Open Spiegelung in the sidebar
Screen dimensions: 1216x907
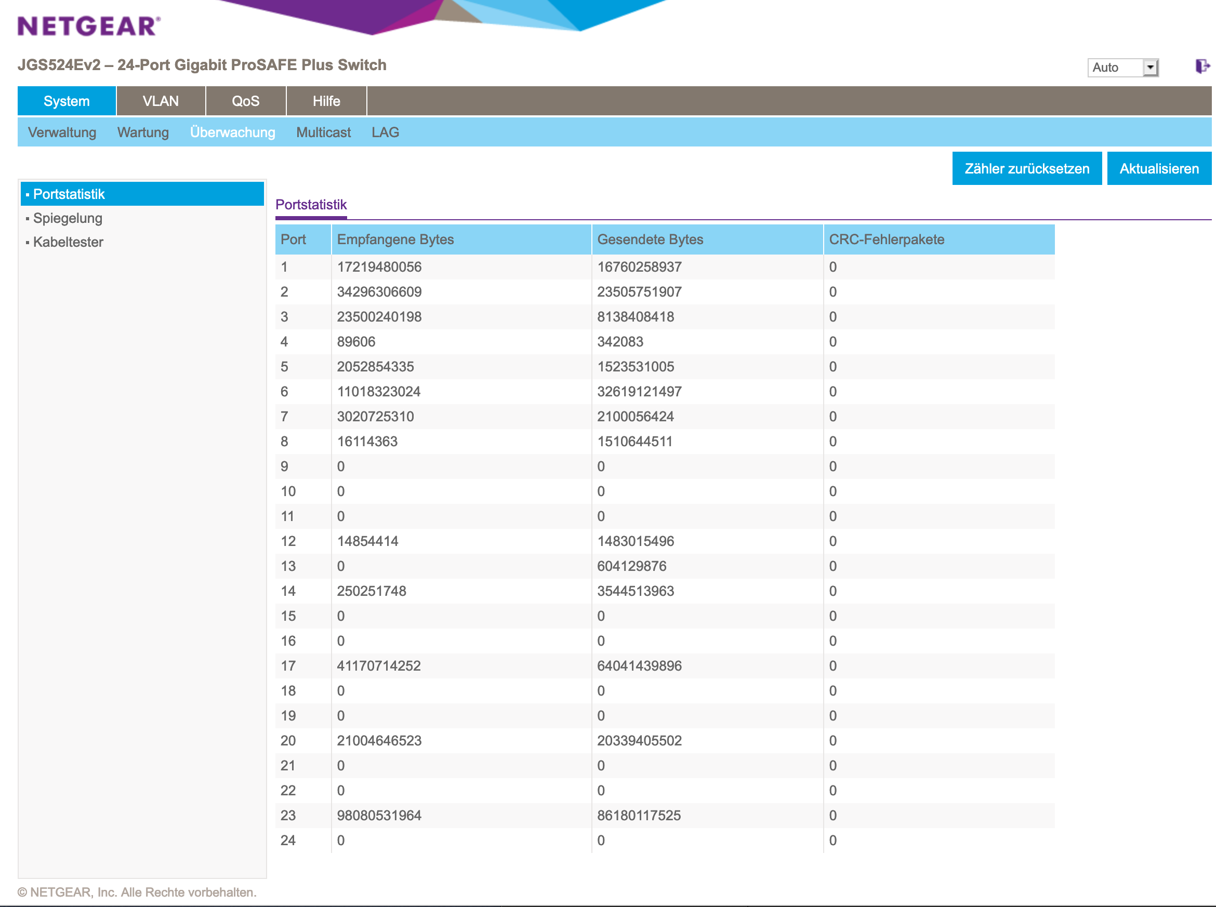(x=68, y=218)
